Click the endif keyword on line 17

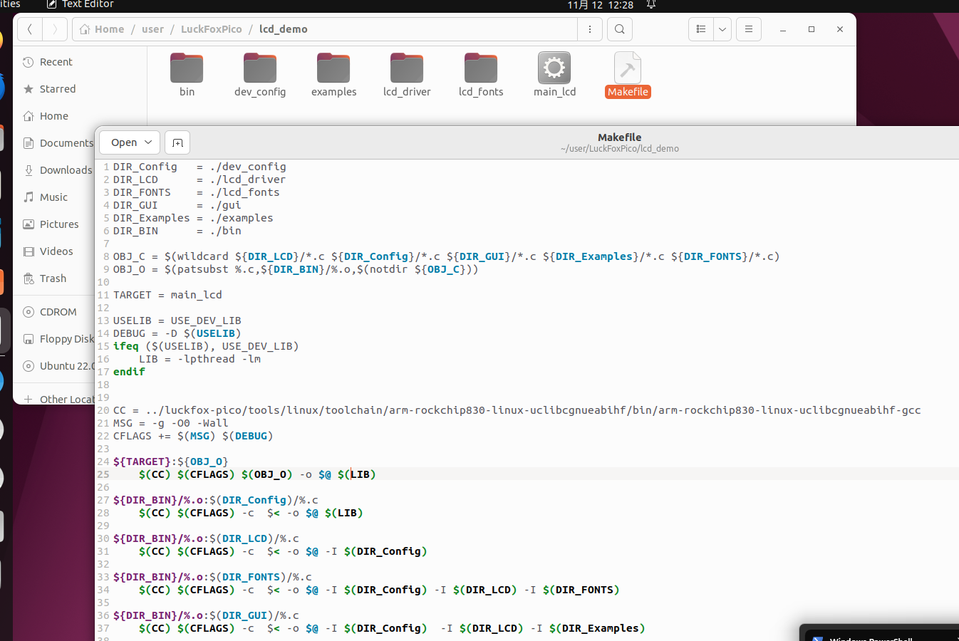tap(129, 372)
